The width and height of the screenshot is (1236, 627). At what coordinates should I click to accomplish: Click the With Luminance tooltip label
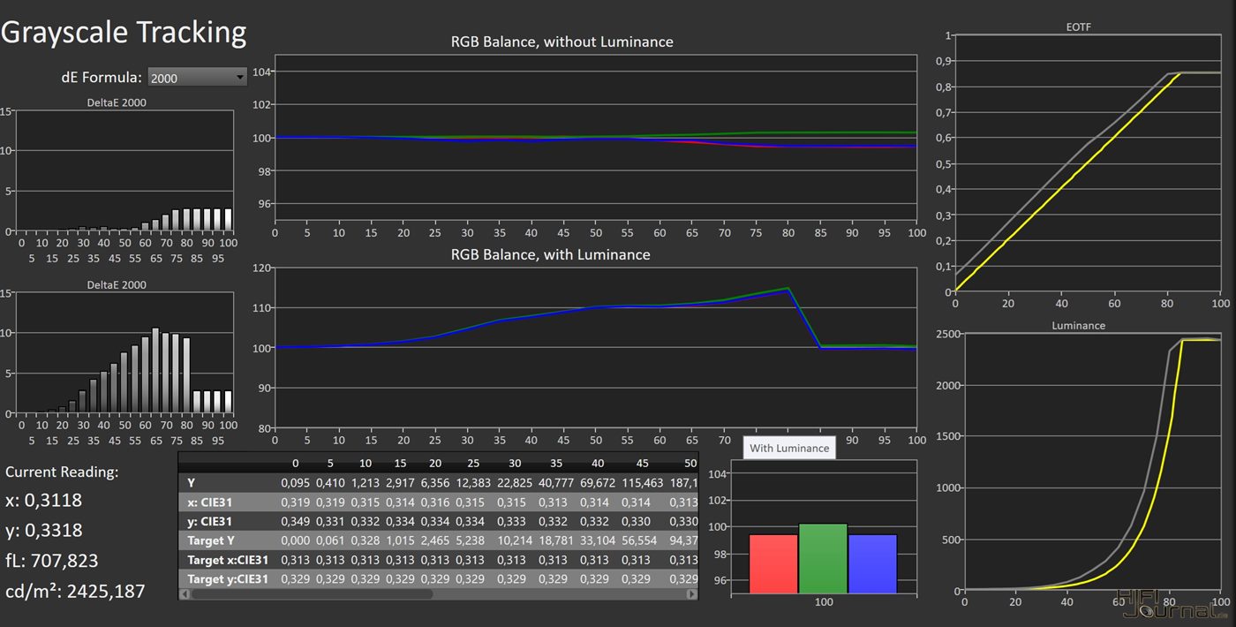[789, 448]
